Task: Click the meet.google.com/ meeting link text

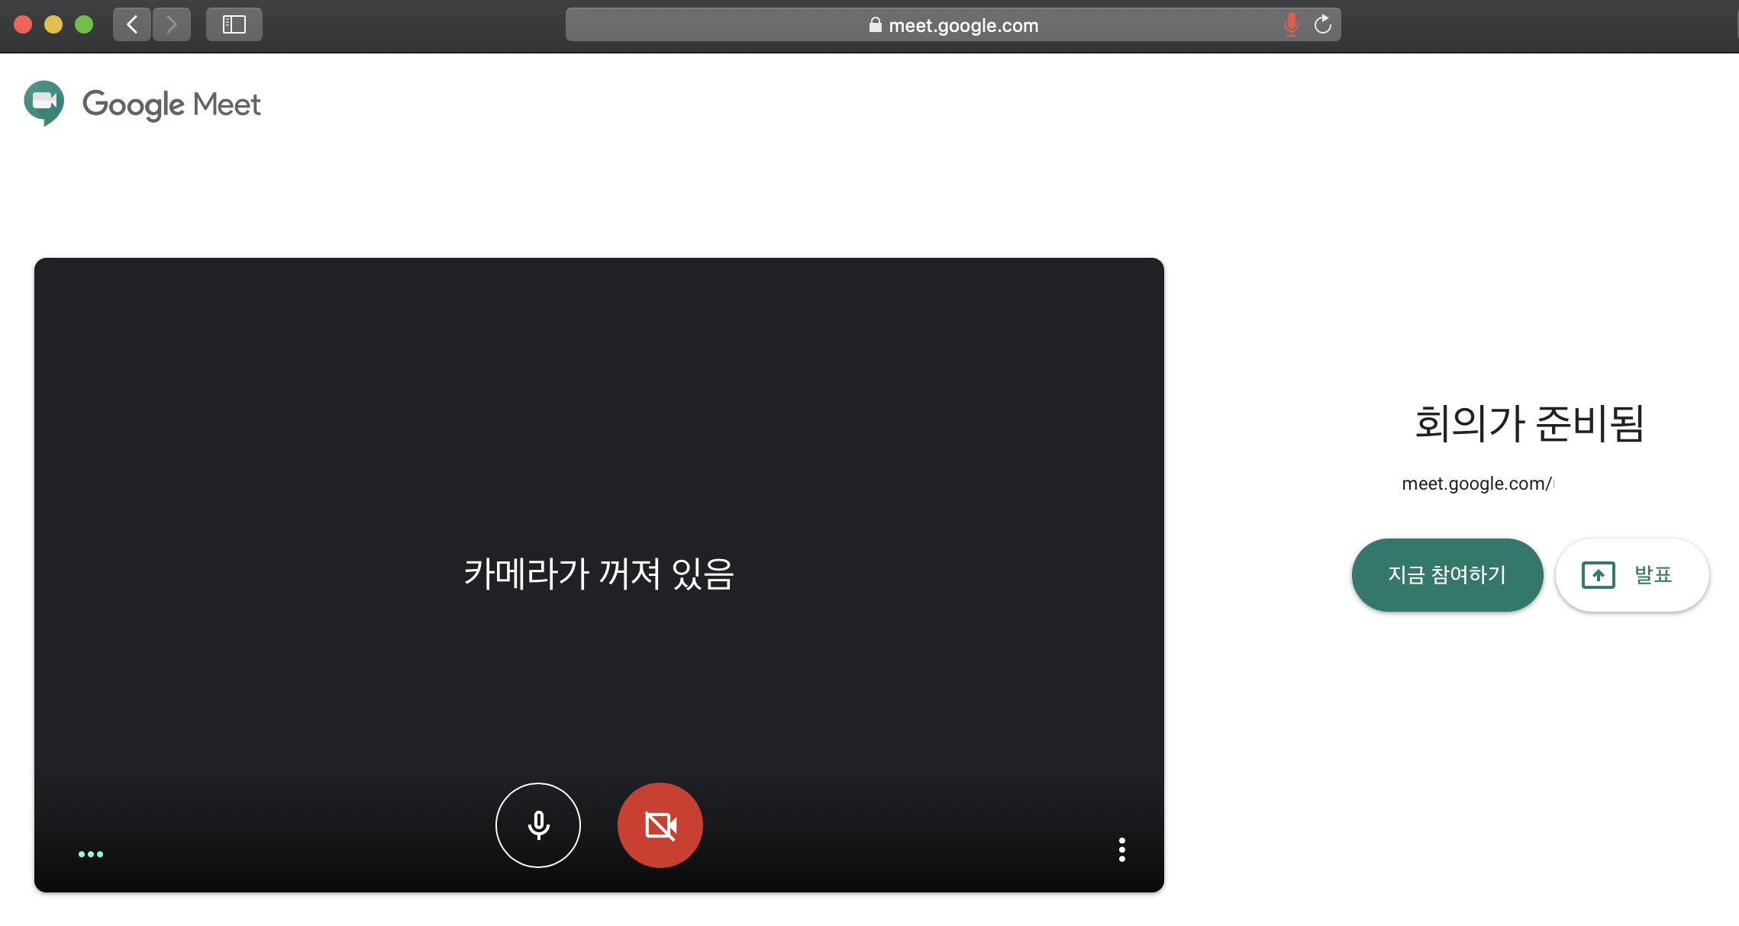Action: 1476,484
